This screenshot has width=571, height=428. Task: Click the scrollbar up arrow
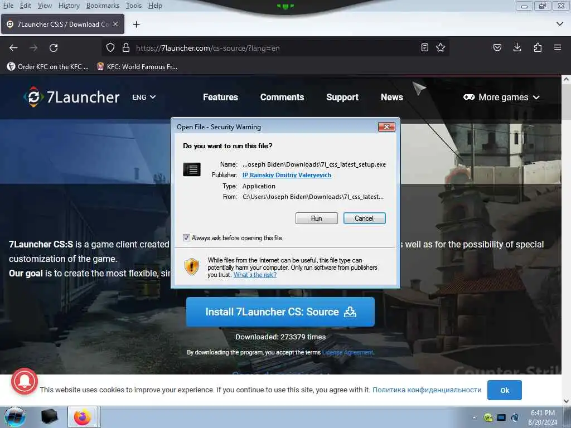[566, 79]
